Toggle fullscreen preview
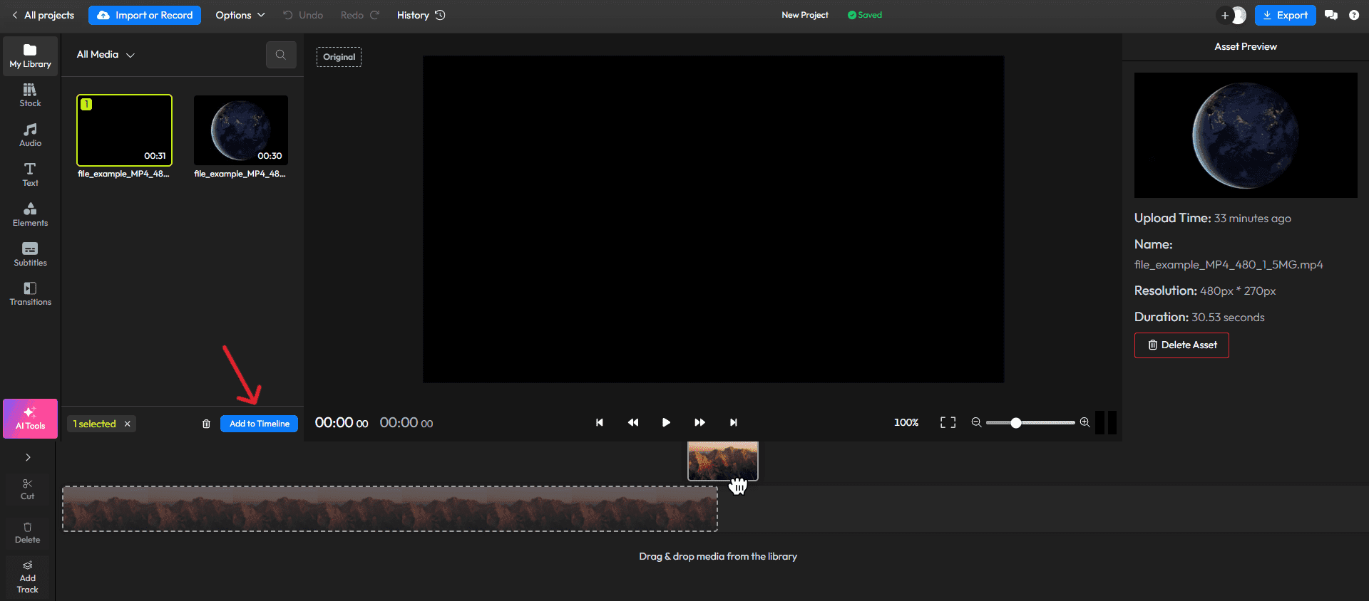Image resolution: width=1369 pixels, height=601 pixels. (x=948, y=422)
